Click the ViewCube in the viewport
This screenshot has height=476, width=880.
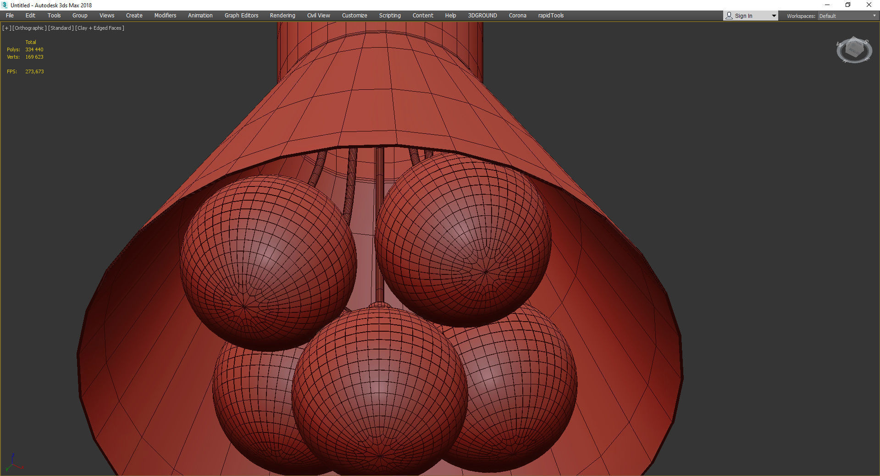854,50
